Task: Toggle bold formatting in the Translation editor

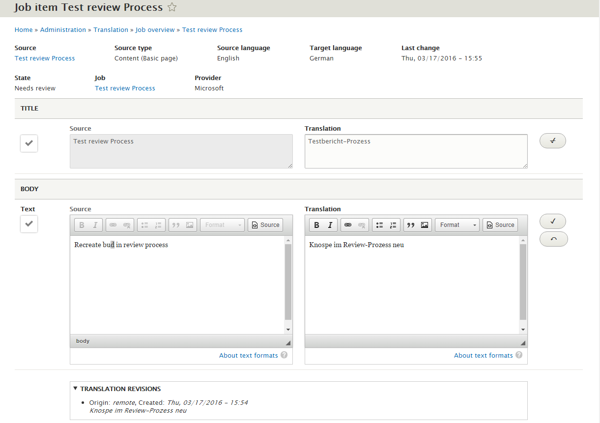Action: (316, 225)
